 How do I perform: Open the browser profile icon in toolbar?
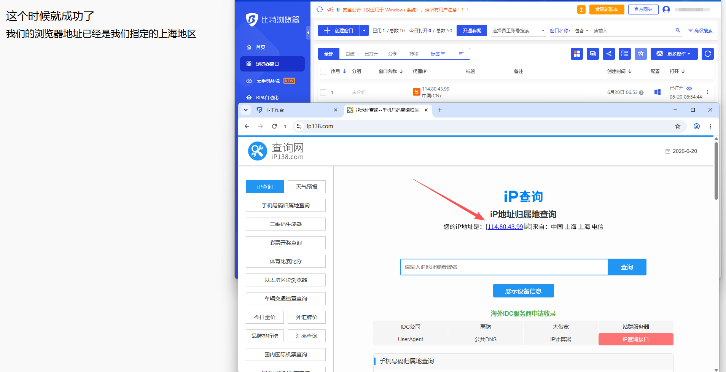697,126
